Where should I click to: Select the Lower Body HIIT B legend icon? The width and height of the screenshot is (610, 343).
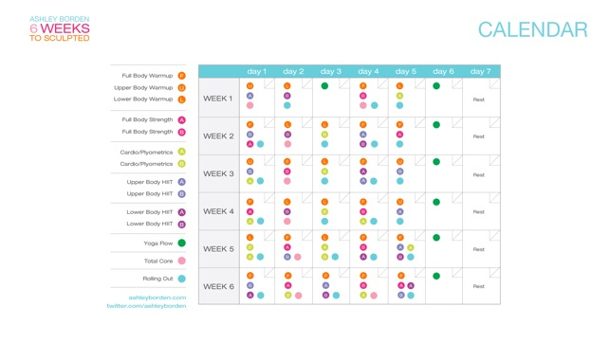(x=182, y=225)
